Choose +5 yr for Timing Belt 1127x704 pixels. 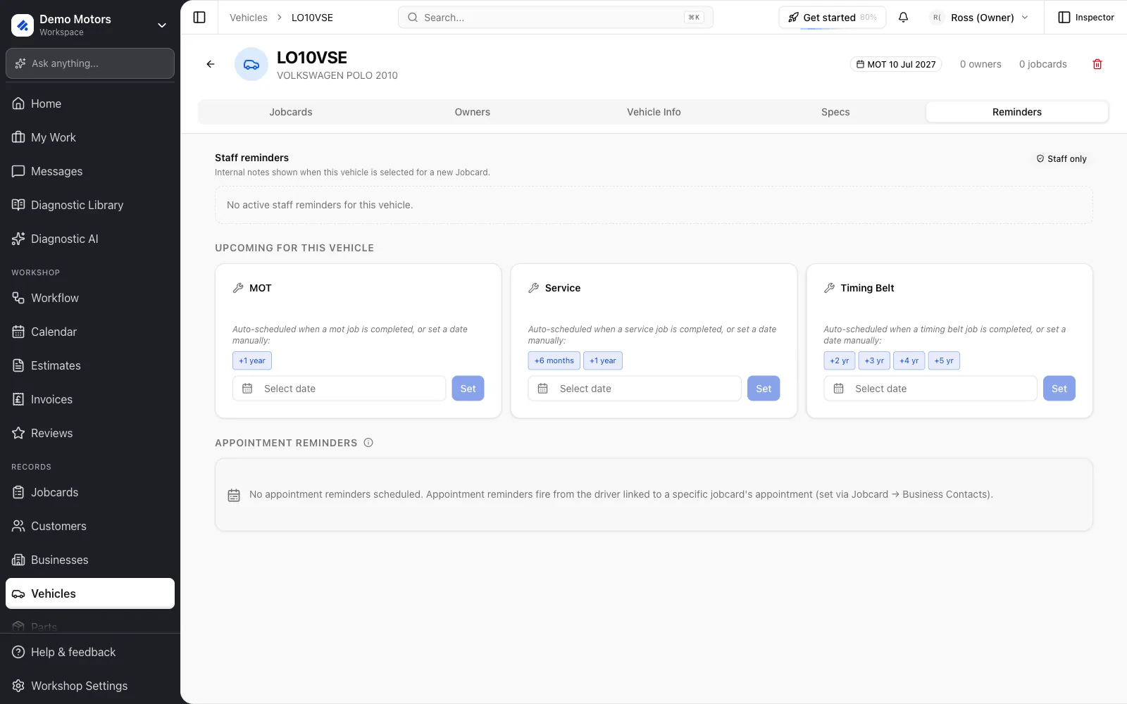[x=944, y=360]
